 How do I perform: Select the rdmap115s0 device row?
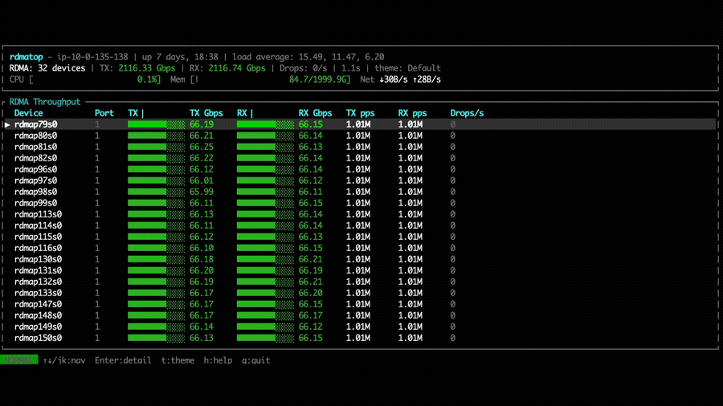point(360,237)
